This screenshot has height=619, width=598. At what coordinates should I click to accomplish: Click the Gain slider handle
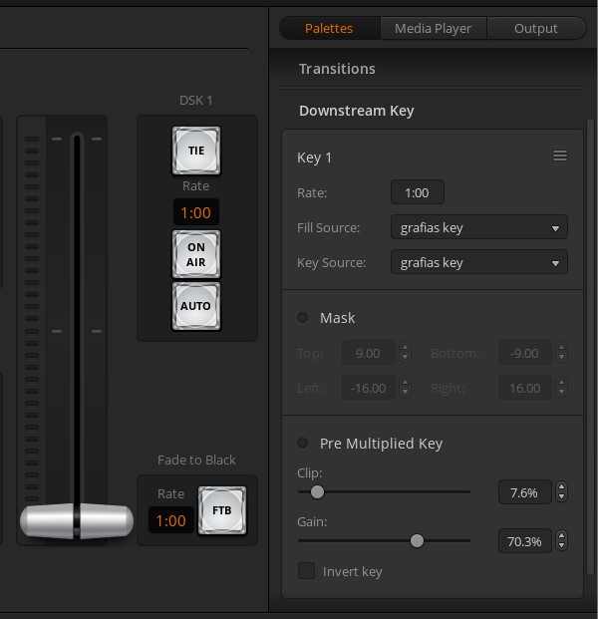417,540
